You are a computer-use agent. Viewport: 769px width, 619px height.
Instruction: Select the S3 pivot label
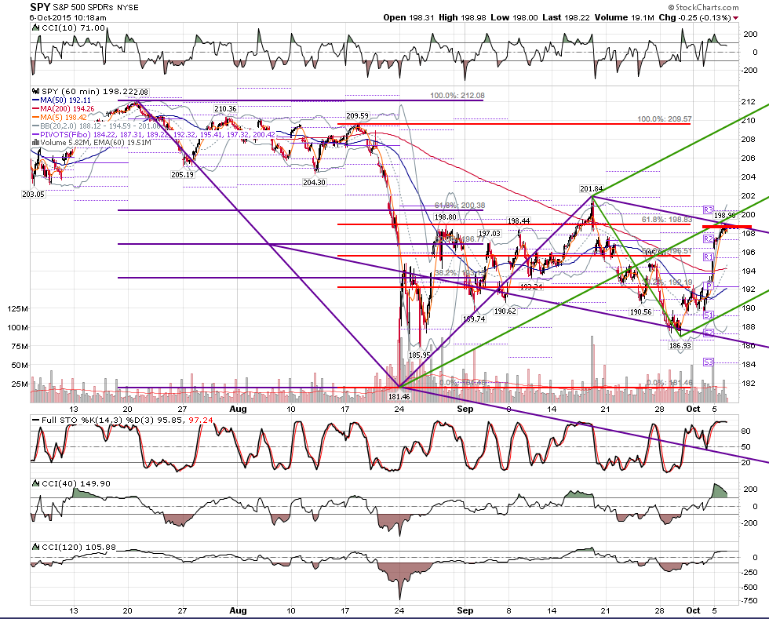(x=708, y=362)
